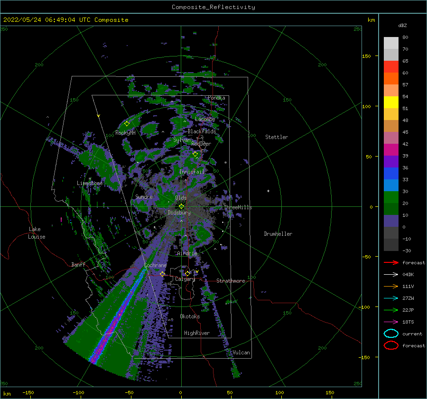Click the 'Innisfail' map label
The width and height of the screenshot is (427, 399).
click(192, 172)
